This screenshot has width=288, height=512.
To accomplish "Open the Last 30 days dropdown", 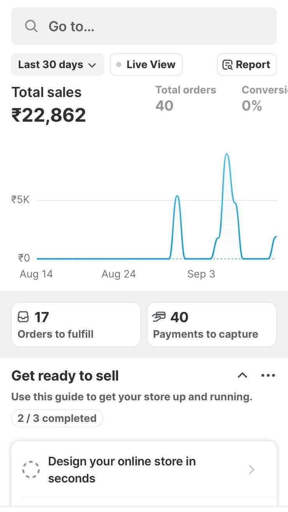I will [57, 65].
